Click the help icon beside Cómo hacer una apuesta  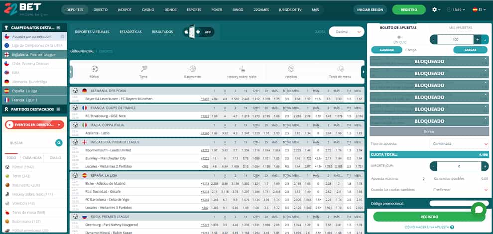(x=452, y=227)
